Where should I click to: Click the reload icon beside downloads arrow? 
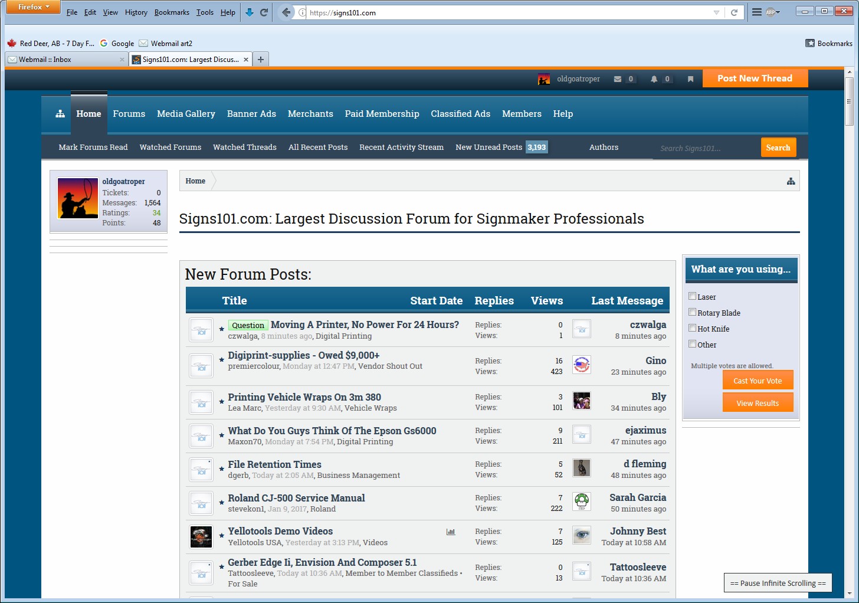(264, 12)
